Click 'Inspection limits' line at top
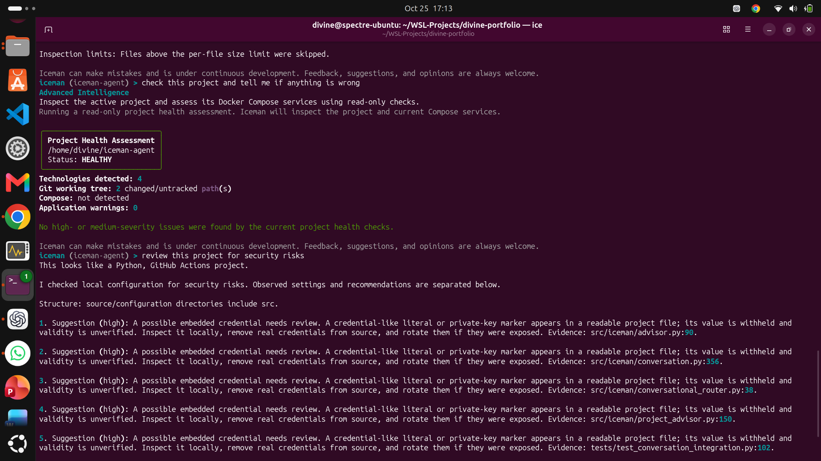821x461 pixels. [x=184, y=54]
